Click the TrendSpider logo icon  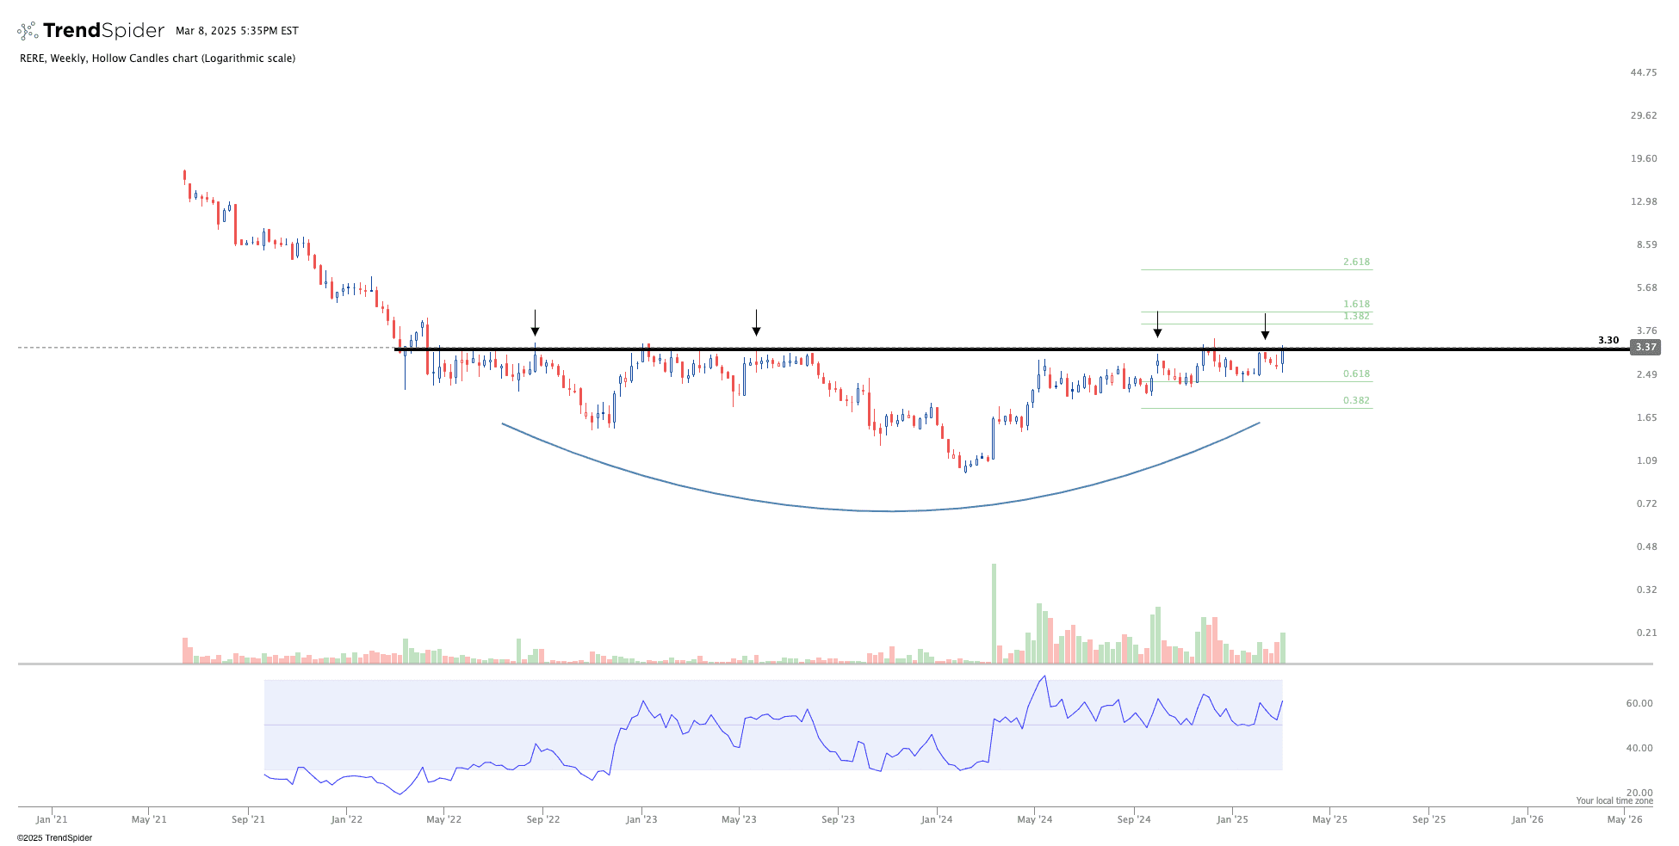click(x=28, y=31)
